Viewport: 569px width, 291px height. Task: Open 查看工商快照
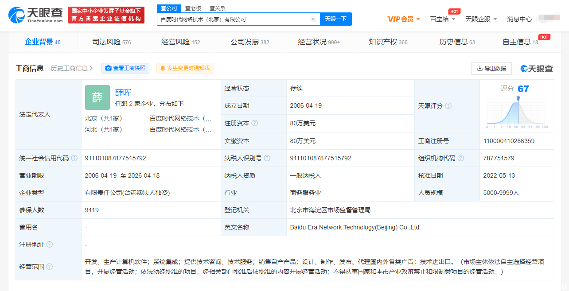[125, 68]
